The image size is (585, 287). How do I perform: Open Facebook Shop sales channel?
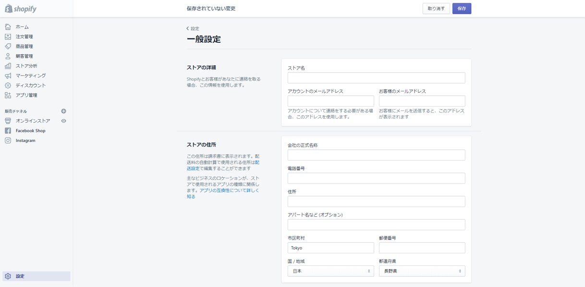click(30, 131)
